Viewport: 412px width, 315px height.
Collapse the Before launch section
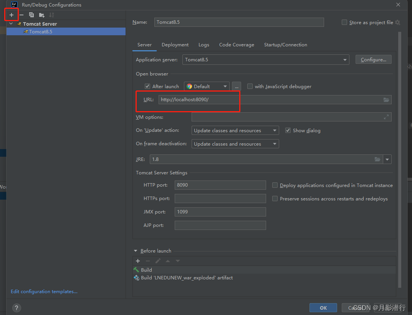pyautogui.click(x=136, y=251)
